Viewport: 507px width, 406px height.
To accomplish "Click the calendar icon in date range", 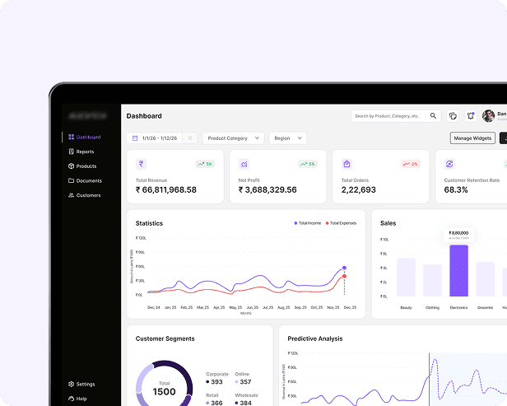I will (135, 138).
